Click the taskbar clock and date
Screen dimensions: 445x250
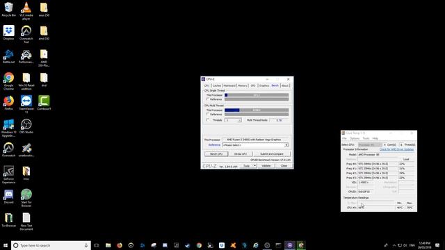point(425,245)
